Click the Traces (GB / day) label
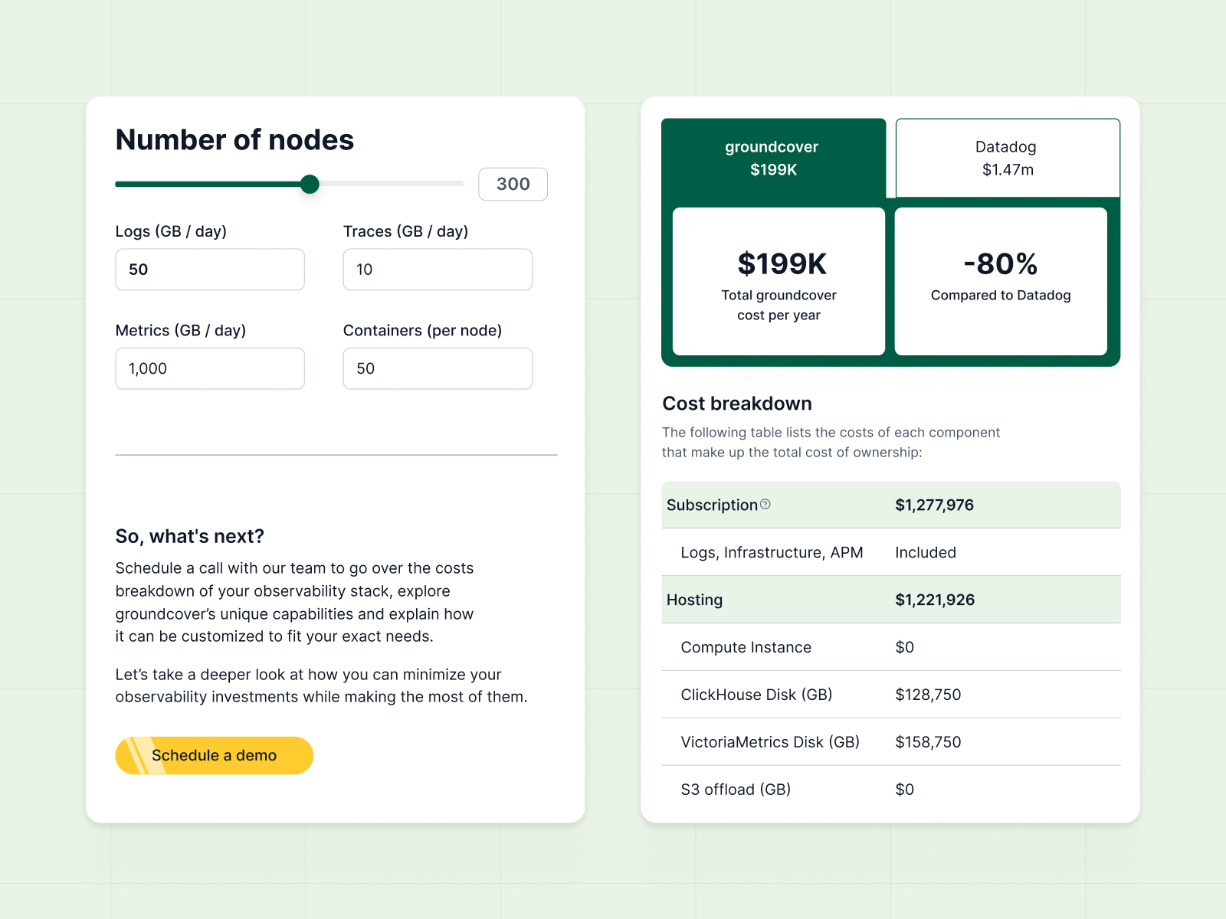 (x=405, y=231)
